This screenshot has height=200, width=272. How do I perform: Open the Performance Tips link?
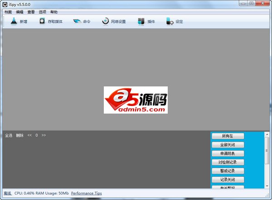point(86,194)
